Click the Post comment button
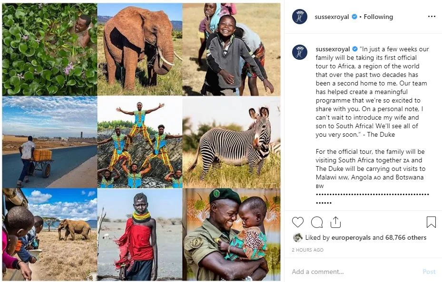This screenshot has width=442, height=282. click(429, 272)
